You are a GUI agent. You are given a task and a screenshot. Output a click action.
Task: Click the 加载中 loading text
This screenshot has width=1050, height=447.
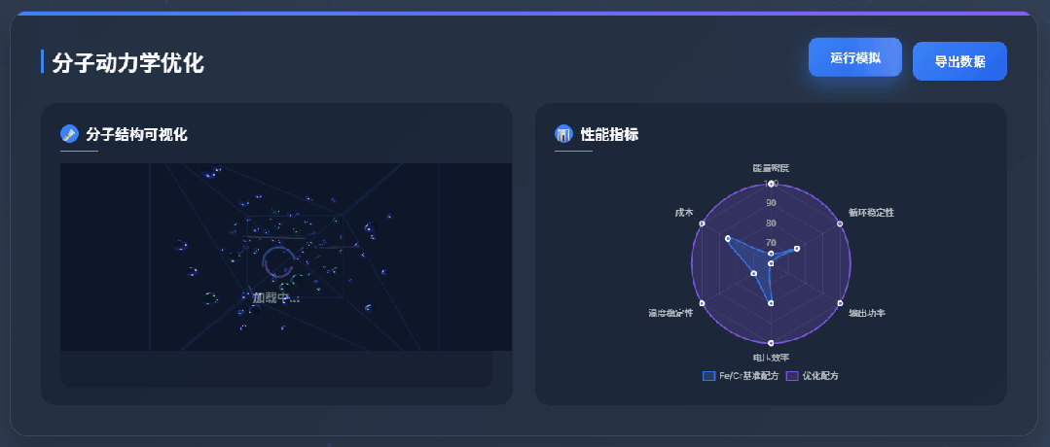coord(276,297)
